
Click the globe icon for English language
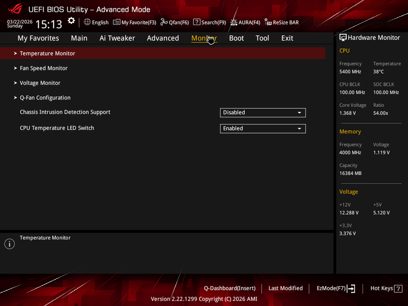pyautogui.click(x=87, y=22)
